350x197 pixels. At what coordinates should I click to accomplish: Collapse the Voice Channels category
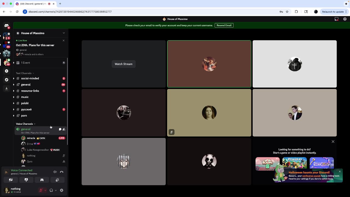point(25,124)
